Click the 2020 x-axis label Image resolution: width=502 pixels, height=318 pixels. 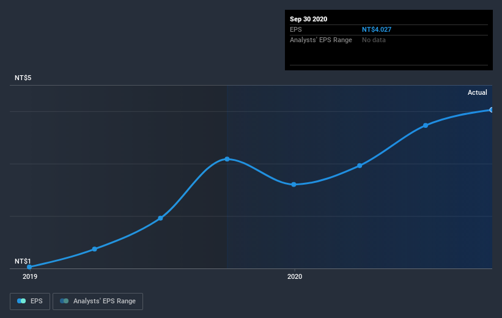coord(295,276)
